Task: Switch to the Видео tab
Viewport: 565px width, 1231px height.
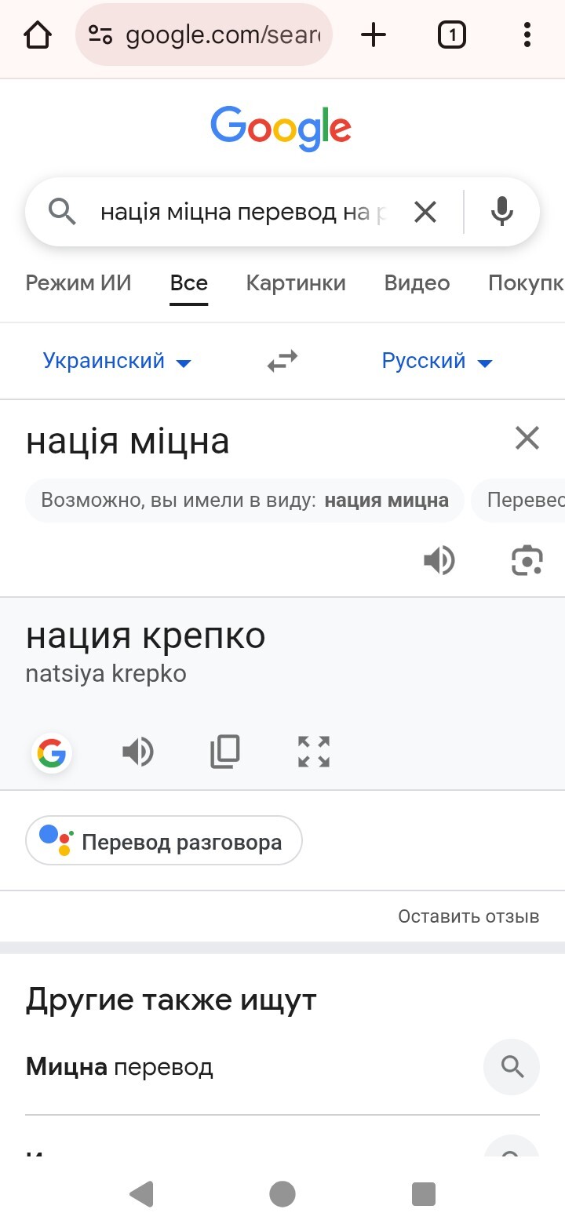Action: click(x=417, y=283)
